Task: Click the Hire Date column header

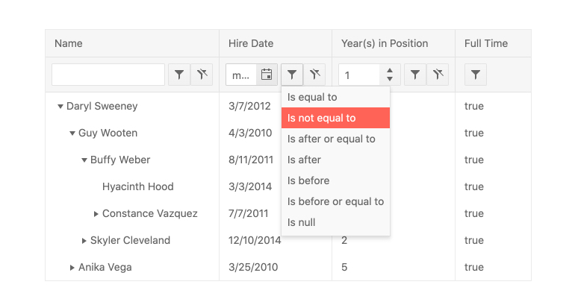Action: point(251,43)
